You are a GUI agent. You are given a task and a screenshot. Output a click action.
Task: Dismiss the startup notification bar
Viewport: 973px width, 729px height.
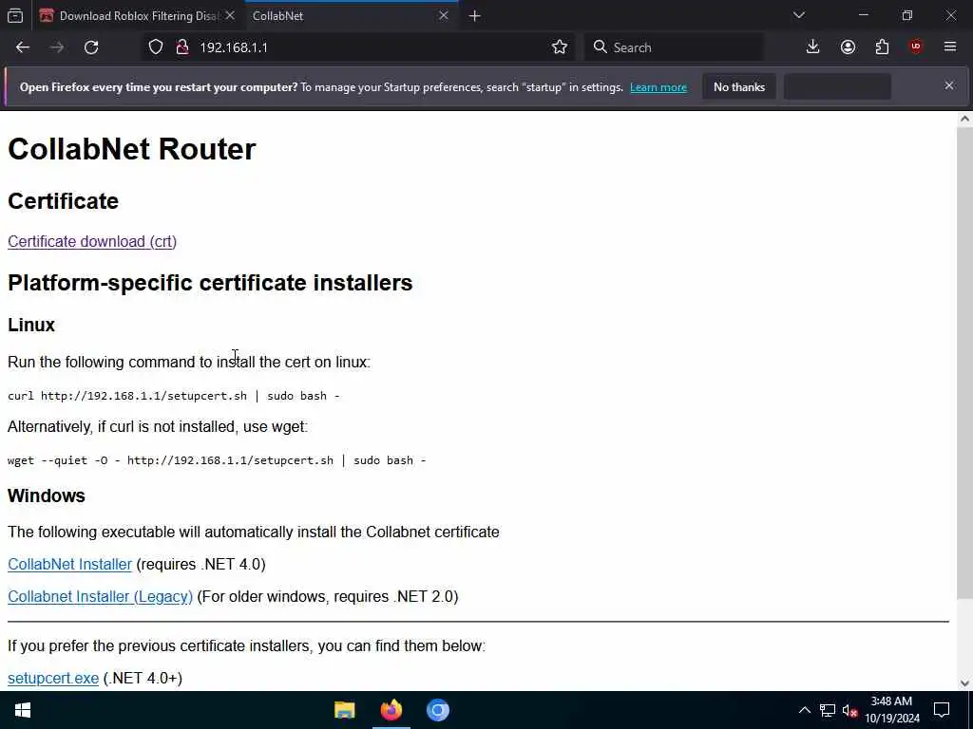point(949,85)
